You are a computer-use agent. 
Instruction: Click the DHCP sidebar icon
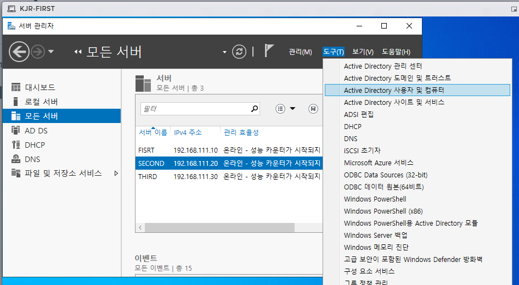click(x=15, y=145)
